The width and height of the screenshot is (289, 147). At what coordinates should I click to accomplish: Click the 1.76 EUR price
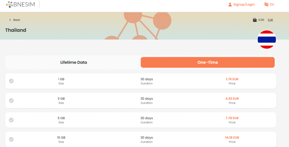pos(232,79)
